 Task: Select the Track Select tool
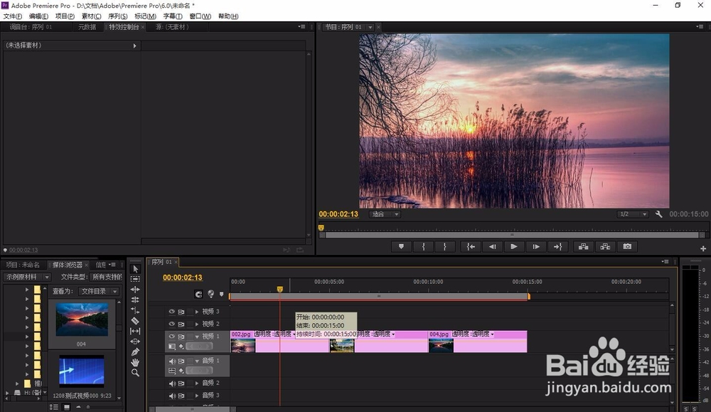135,279
